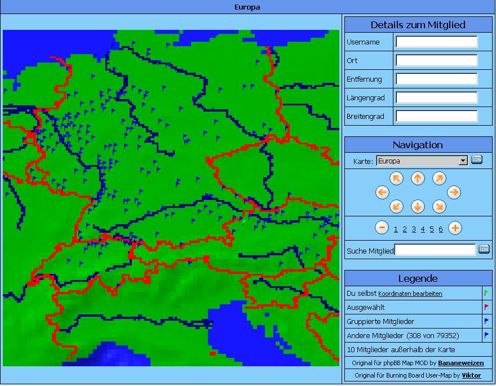Image resolution: width=496 pixels, height=386 pixels.
Task: Zoom out with the minus button
Action: (382, 228)
